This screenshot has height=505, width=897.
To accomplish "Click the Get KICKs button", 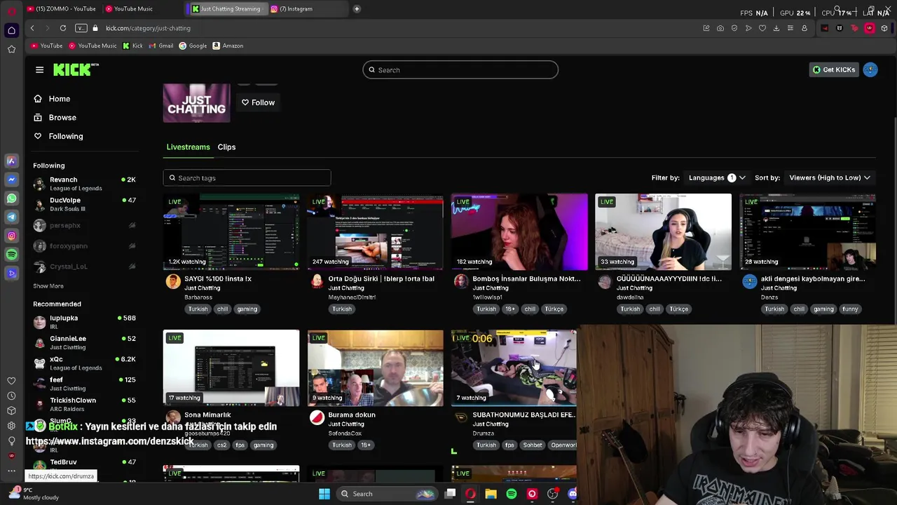I will (x=833, y=69).
